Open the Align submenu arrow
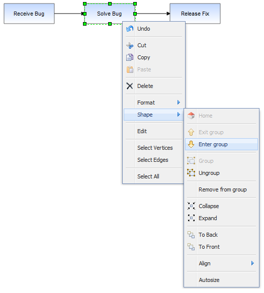 pos(252,263)
